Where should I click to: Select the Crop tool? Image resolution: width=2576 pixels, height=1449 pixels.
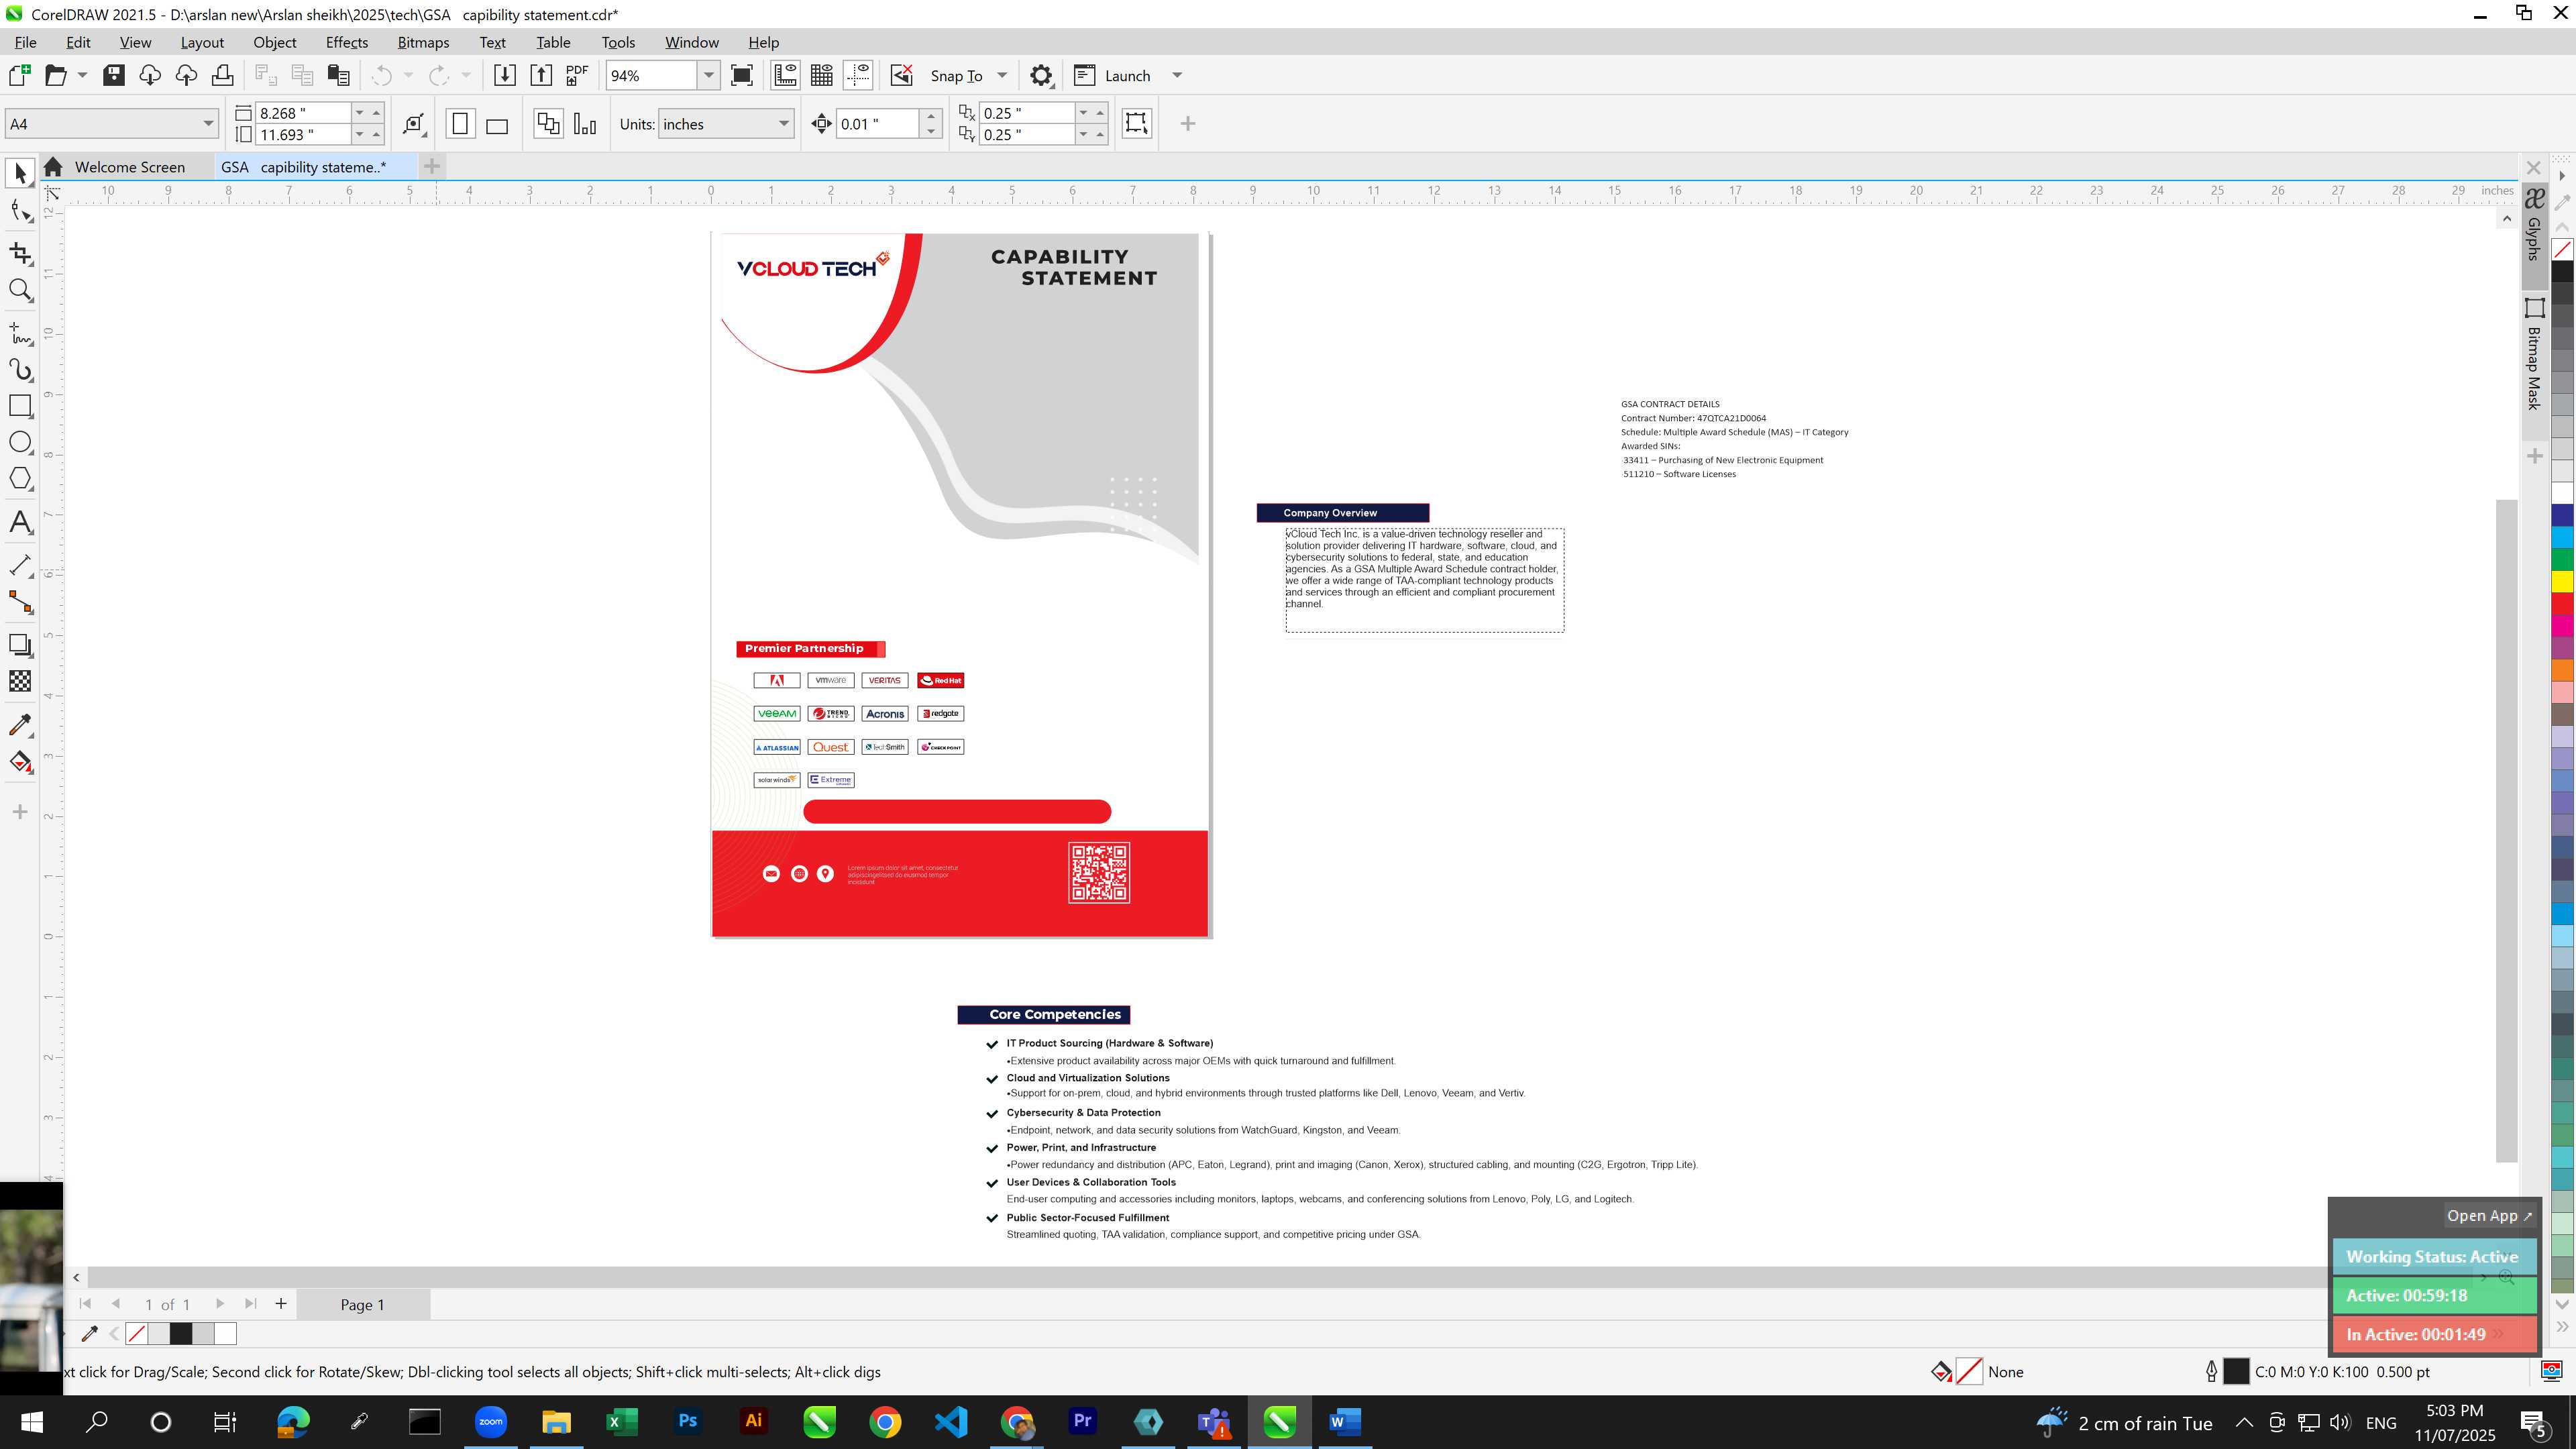(x=20, y=253)
